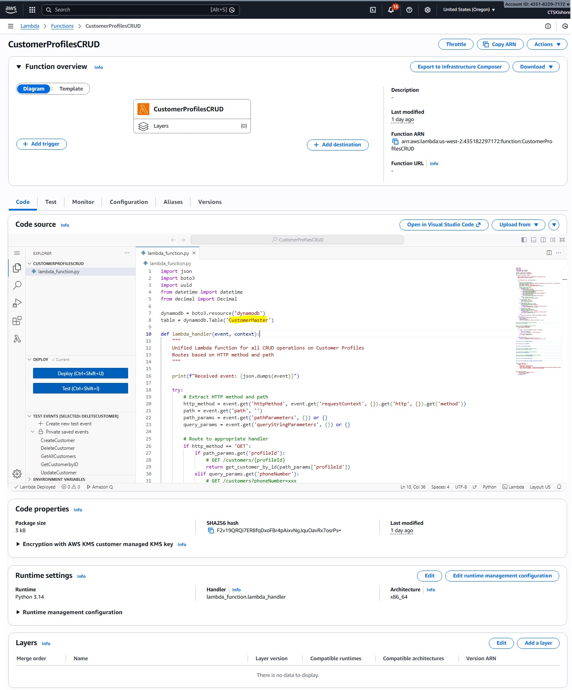The image size is (572, 690).
Task: Open the notifications bell icon
Action: coord(391,10)
